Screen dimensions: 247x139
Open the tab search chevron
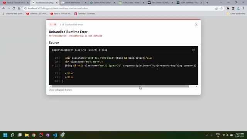tap(221, 3)
